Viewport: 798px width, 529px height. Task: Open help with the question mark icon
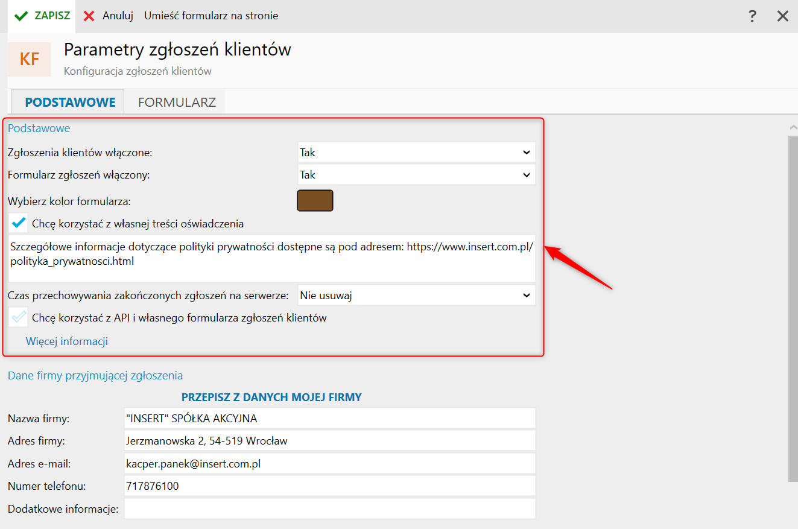coord(752,16)
